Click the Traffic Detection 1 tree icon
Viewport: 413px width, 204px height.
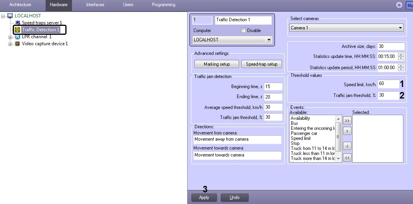tap(17, 30)
